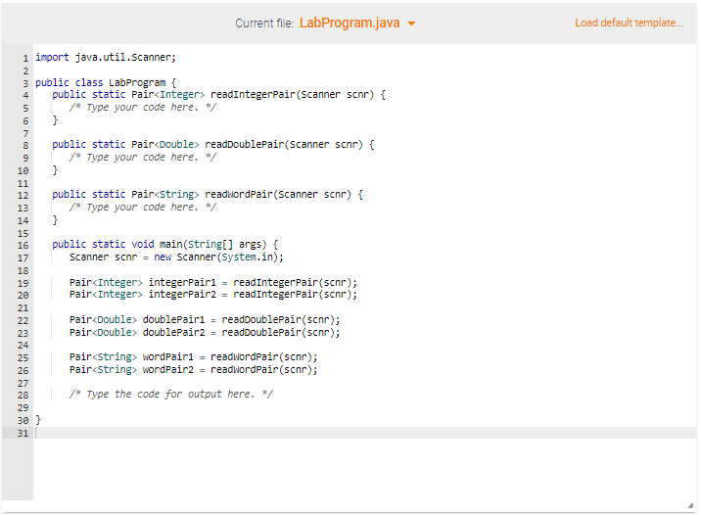Image resolution: width=701 pixels, height=515 pixels.
Task: Click 'public class LabProgram {' line
Action: 106,82
